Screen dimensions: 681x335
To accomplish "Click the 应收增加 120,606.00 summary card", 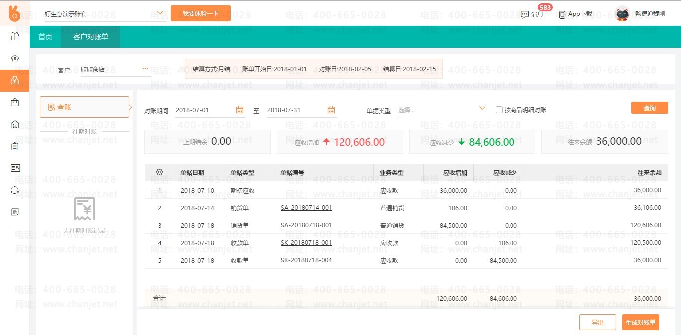I will tap(340, 142).
